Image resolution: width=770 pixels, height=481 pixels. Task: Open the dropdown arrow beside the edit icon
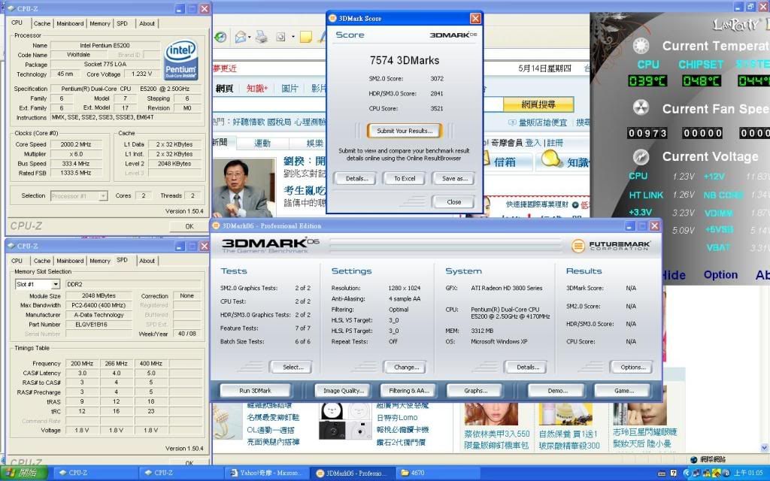(293, 38)
